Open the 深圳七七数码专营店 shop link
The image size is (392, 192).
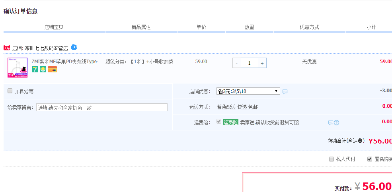point(47,48)
